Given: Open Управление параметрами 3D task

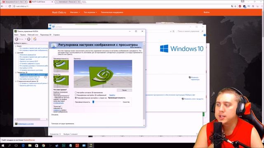Looking at the screenshot, I should click(x=29, y=77).
